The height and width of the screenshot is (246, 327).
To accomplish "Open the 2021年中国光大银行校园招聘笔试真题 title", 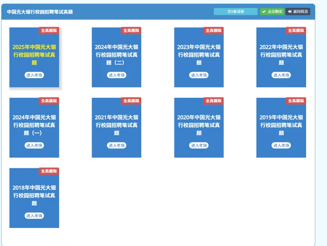I will pos(117,125).
